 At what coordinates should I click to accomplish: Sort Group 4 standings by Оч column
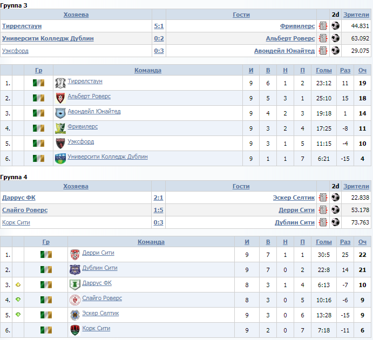(x=362, y=242)
